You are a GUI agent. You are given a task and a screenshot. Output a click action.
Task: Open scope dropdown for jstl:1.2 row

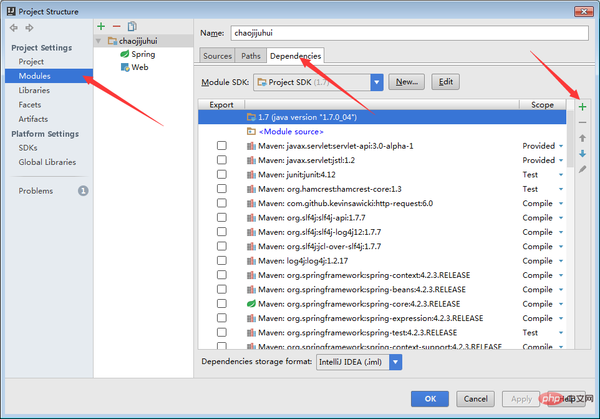(561, 160)
